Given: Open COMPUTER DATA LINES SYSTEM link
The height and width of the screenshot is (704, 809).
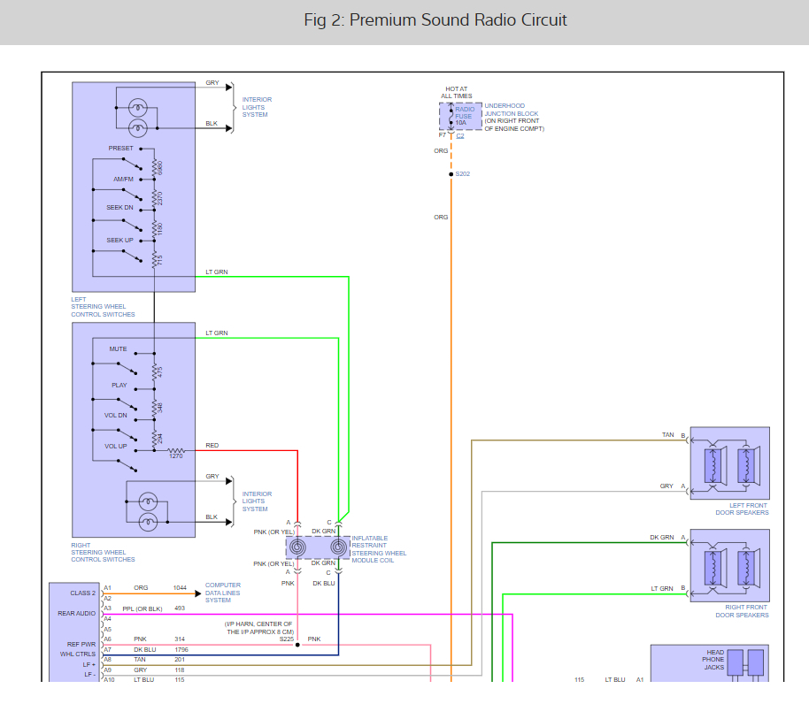Looking at the screenshot, I should click(x=223, y=593).
